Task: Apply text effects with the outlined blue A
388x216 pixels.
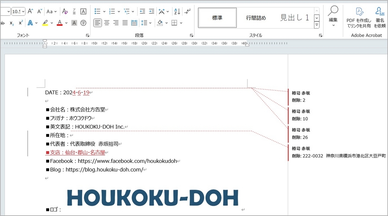Action: click(30, 23)
